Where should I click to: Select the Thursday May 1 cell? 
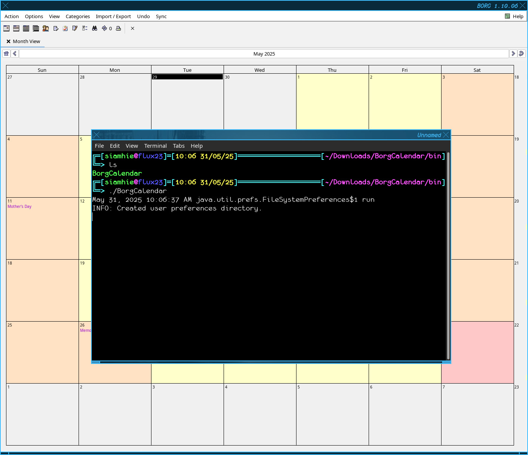332,102
